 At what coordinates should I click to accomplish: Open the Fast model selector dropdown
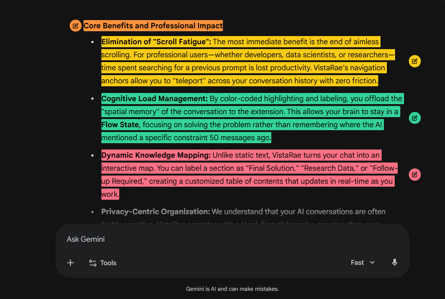363,263
